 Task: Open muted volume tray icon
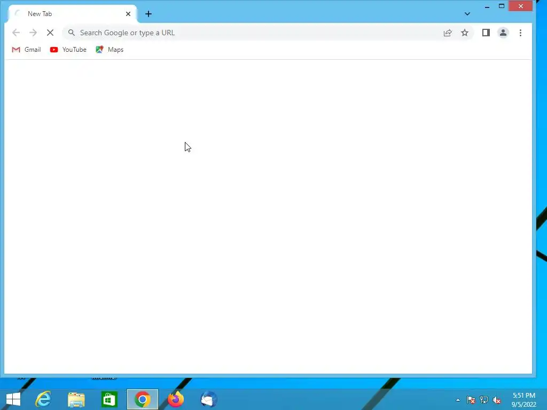click(x=497, y=400)
